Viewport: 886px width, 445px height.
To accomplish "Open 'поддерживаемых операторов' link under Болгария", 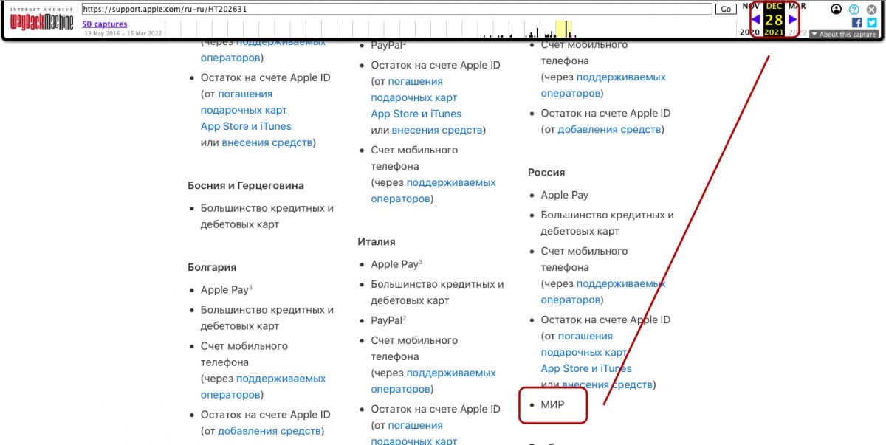I will [263, 386].
